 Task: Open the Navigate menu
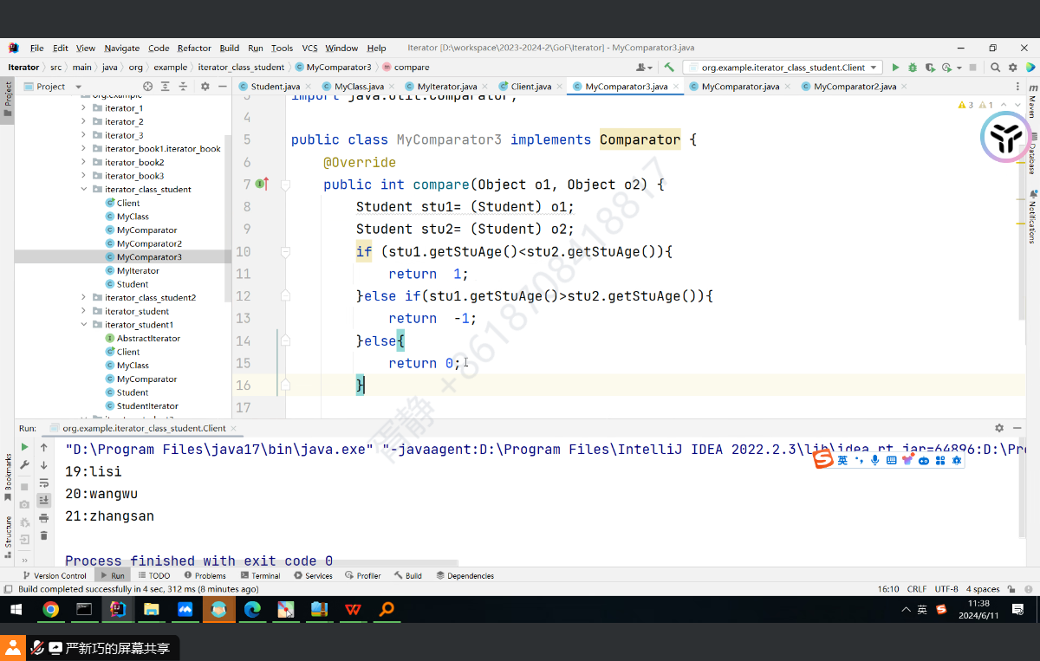122,48
